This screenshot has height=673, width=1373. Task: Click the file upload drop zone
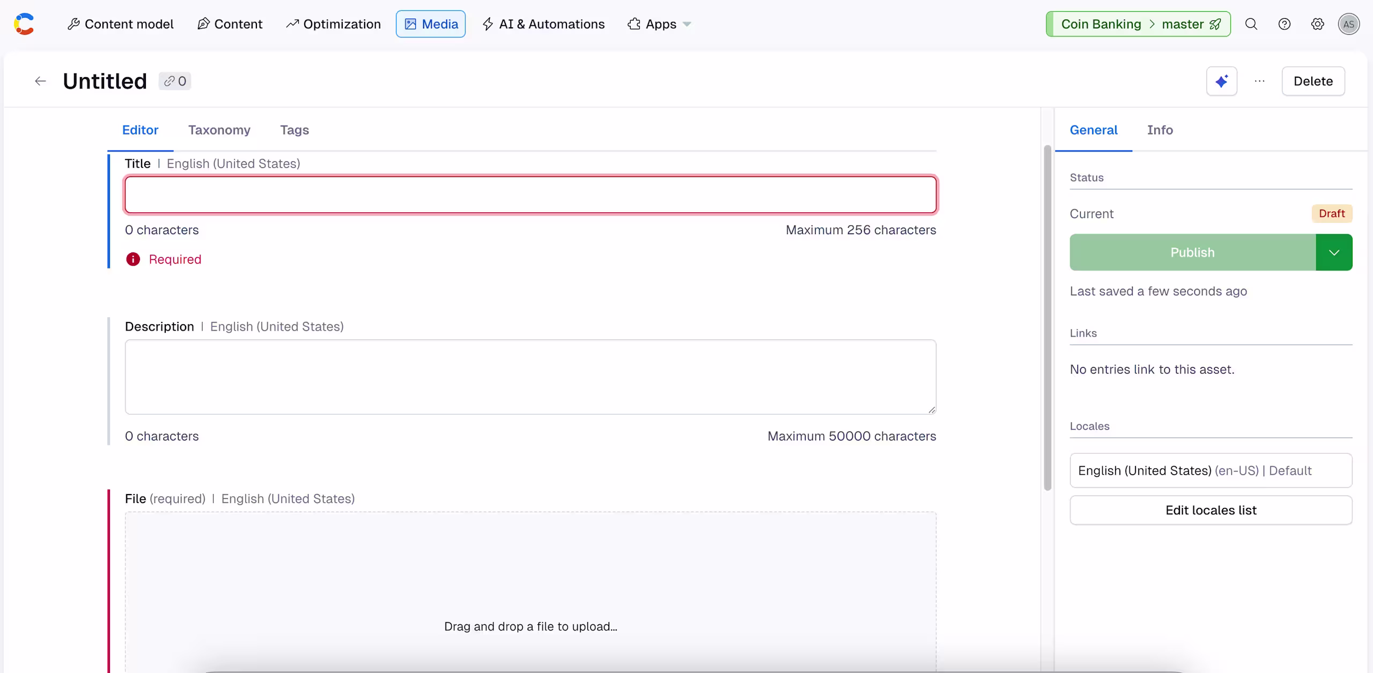pos(531,592)
